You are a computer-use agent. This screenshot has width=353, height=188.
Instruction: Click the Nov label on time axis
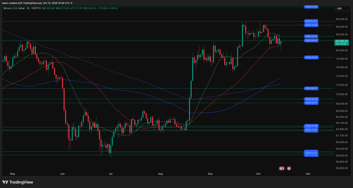click(x=308, y=174)
